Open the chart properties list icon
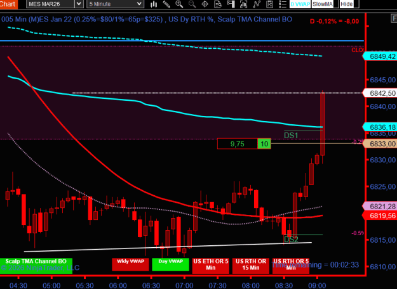Viewport: 397px width, 289px height. (282, 4)
